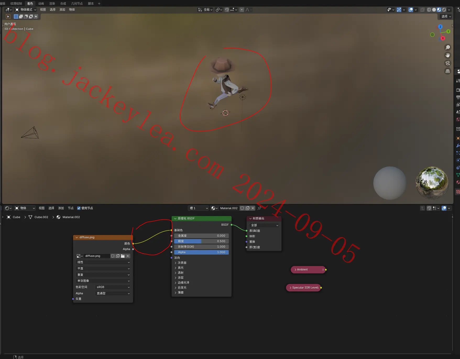
Task: Switch to the 渲染 workspace tab
Action: [x=52, y=3]
